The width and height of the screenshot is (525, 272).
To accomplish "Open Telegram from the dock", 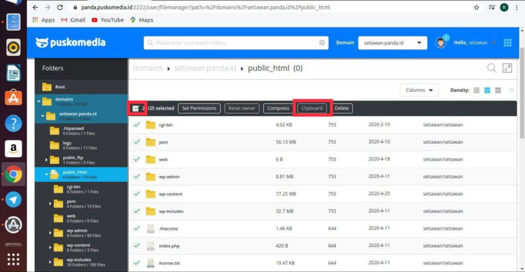I will click(x=13, y=200).
